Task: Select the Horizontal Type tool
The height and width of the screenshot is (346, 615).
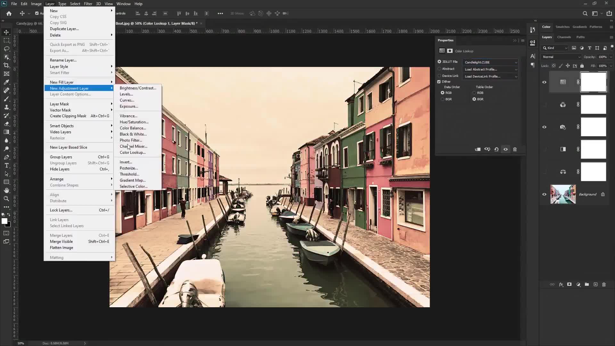Action: tap(6, 166)
